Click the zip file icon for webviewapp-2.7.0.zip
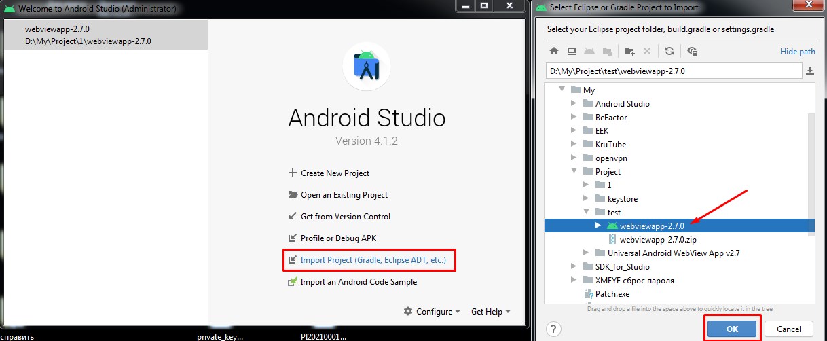The height and width of the screenshot is (341, 827). pyautogui.click(x=612, y=239)
